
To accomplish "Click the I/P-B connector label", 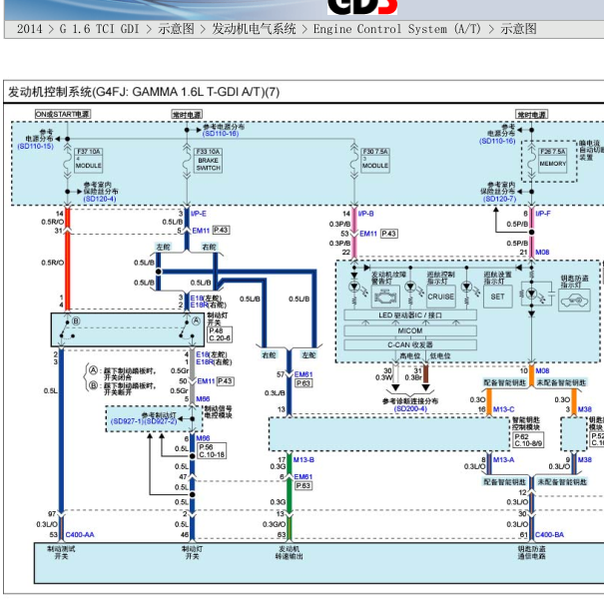I will click(x=365, y=214).
